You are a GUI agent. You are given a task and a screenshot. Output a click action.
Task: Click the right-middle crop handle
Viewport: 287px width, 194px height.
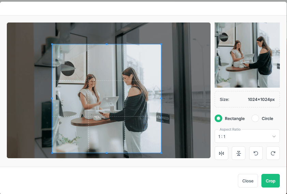[161, 99]
